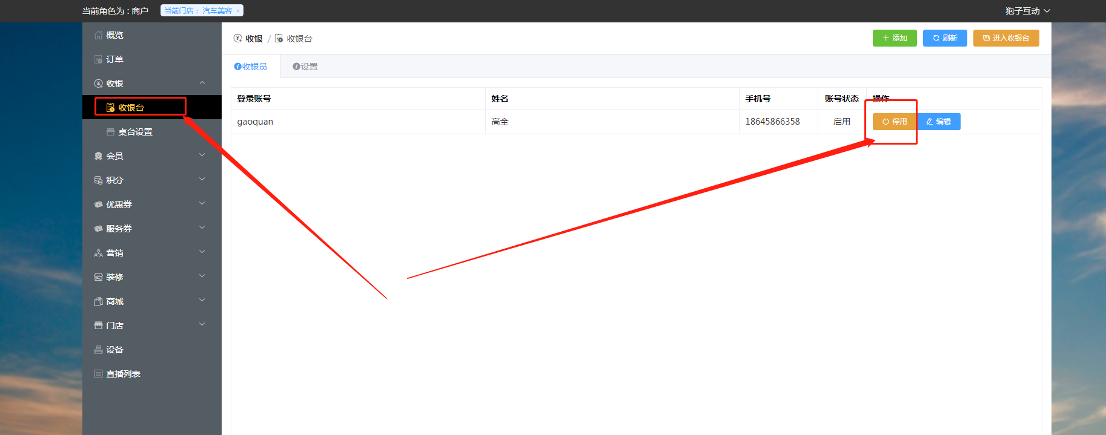Click the 启用 status cell
Image resolution: width=1106 pixels, height=435 pixels.
[842, 122]
